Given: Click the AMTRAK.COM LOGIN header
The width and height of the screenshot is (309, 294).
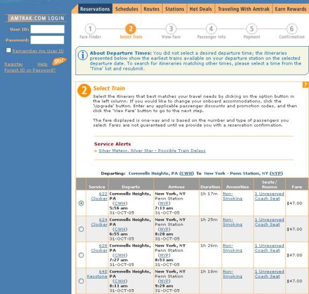Looking at the screenshot, I should (37, 18).
